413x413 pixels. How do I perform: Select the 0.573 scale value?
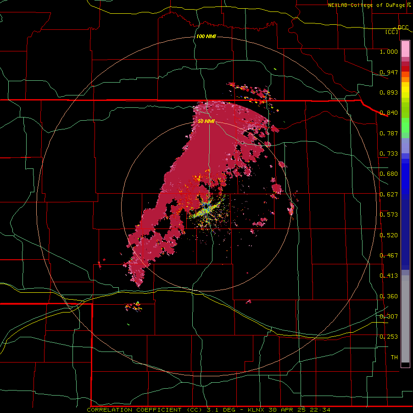pos(389,215)
